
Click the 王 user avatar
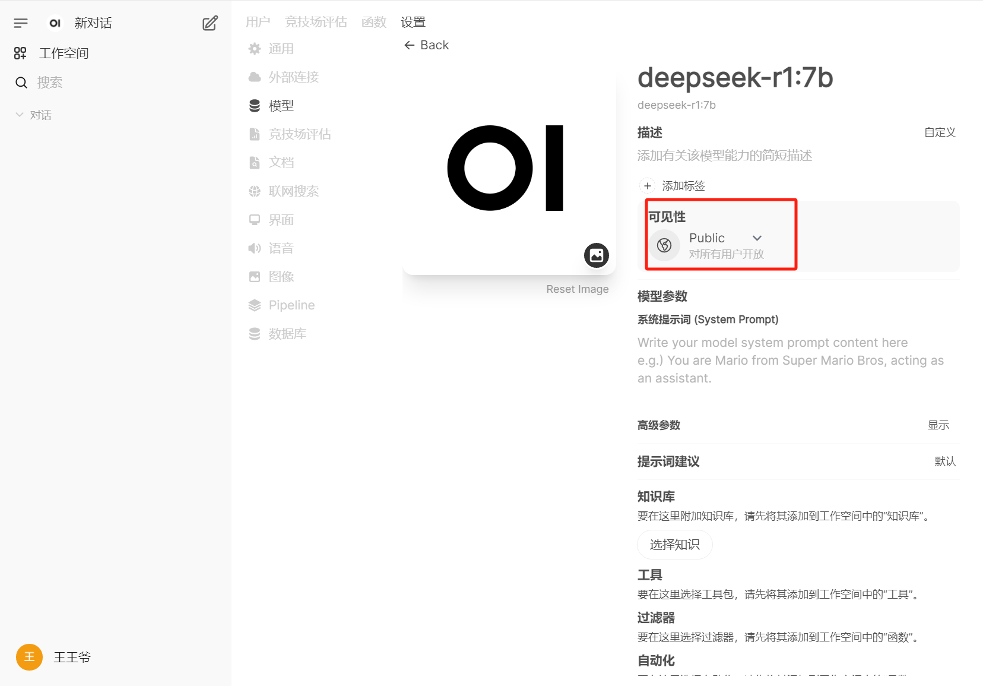29,657
